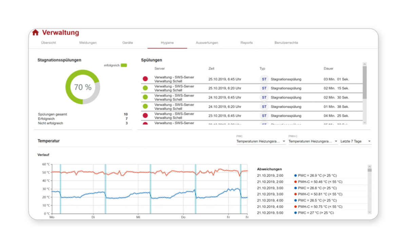This screenshot has width=407, height=248.
Task: Open the Auswertungen tab
Action: pyautogui.click(x=207, y=43)
